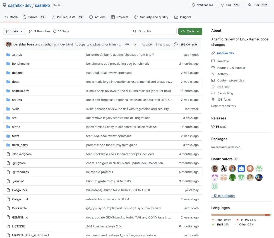
Task: Click the fork icon beside 178 forks
Action: (x=213, y=100)
